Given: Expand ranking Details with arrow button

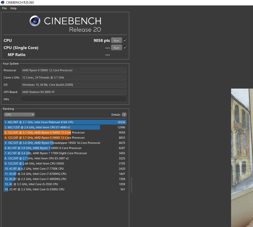Looking at the screenshot, I should pos(124,115).
